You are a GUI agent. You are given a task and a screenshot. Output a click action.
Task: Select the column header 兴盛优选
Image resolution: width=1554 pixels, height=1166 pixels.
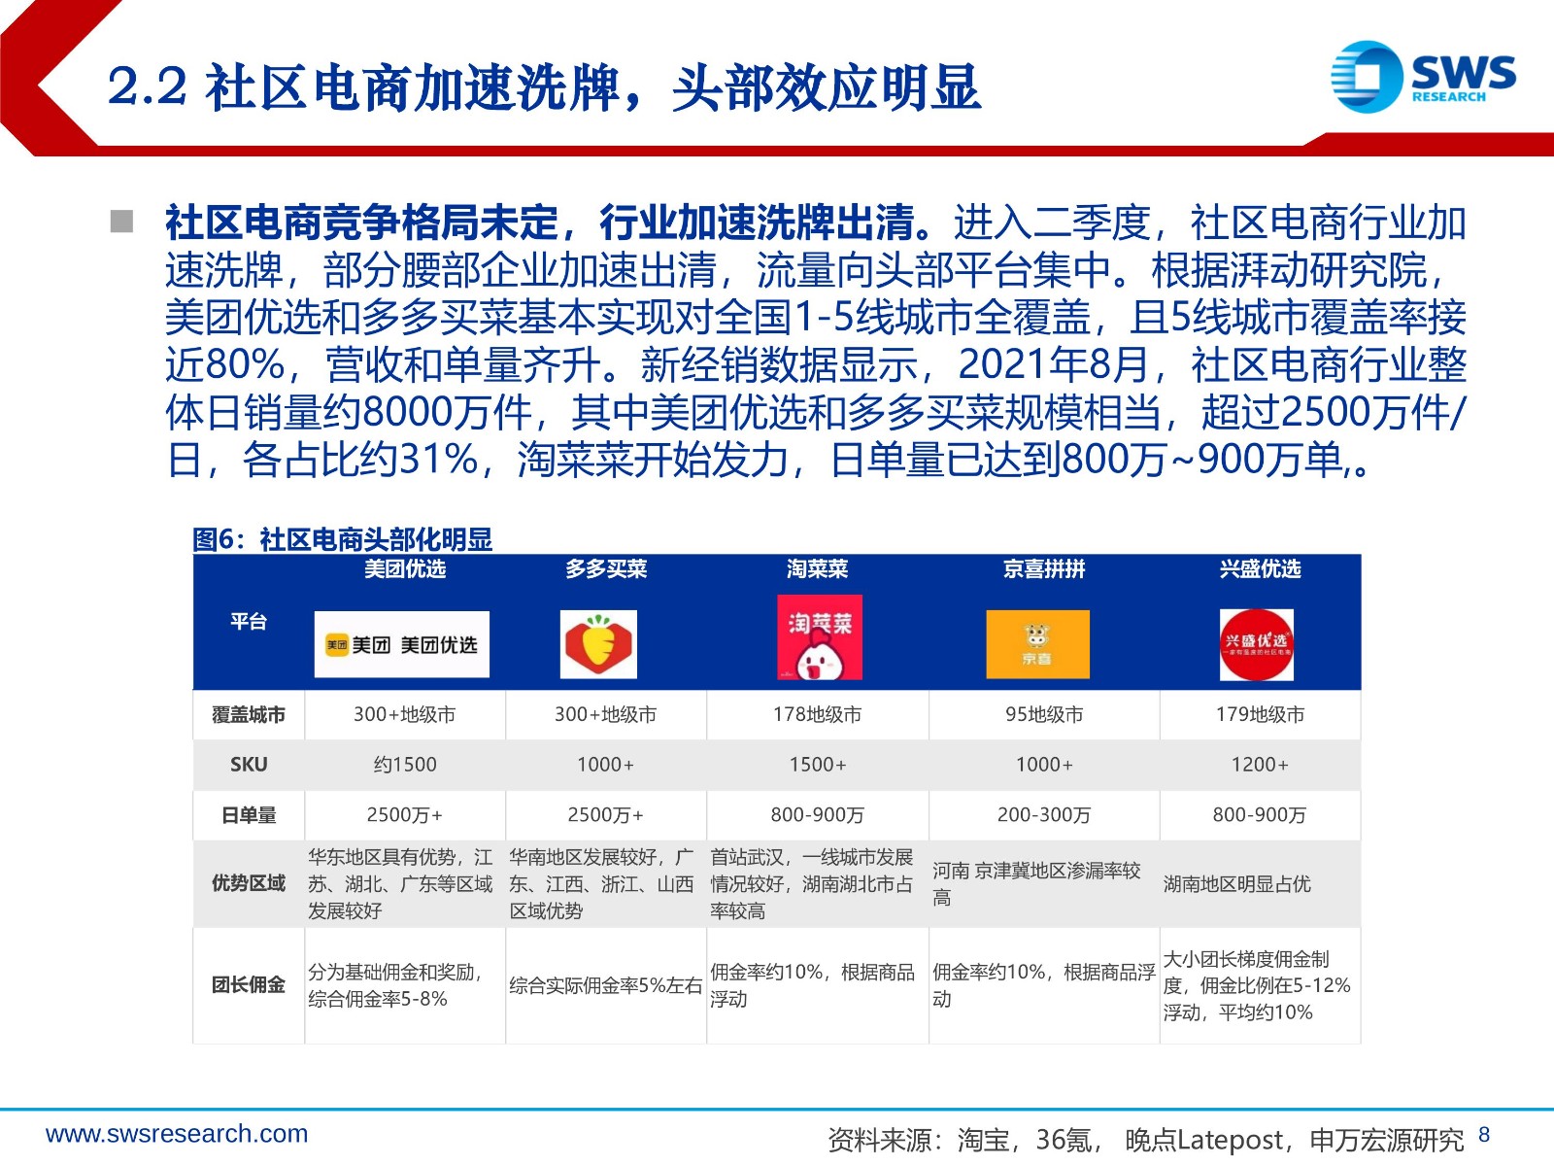pyautogui.click(x=1260, y=569)
